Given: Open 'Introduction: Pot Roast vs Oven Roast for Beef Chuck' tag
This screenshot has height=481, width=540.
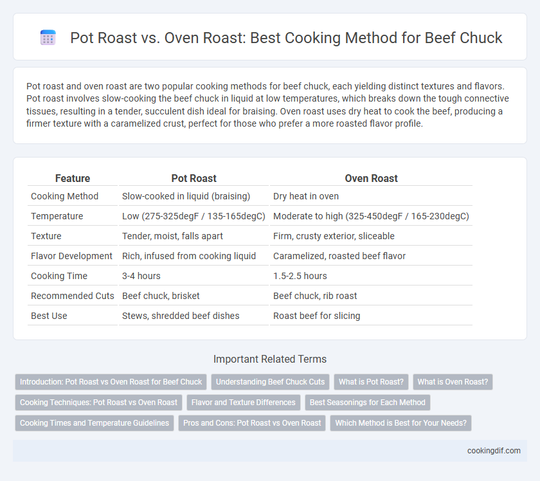Looking at the screenshot, I should pos(111,382).
